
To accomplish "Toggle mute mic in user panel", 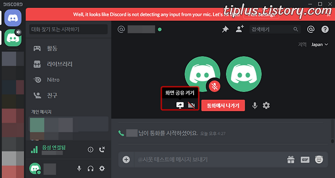I will tap(79, 169).
